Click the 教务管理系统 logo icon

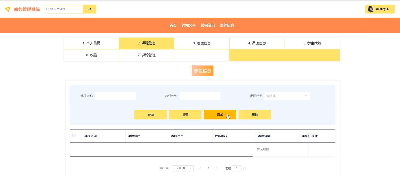[x=8, y=9]
